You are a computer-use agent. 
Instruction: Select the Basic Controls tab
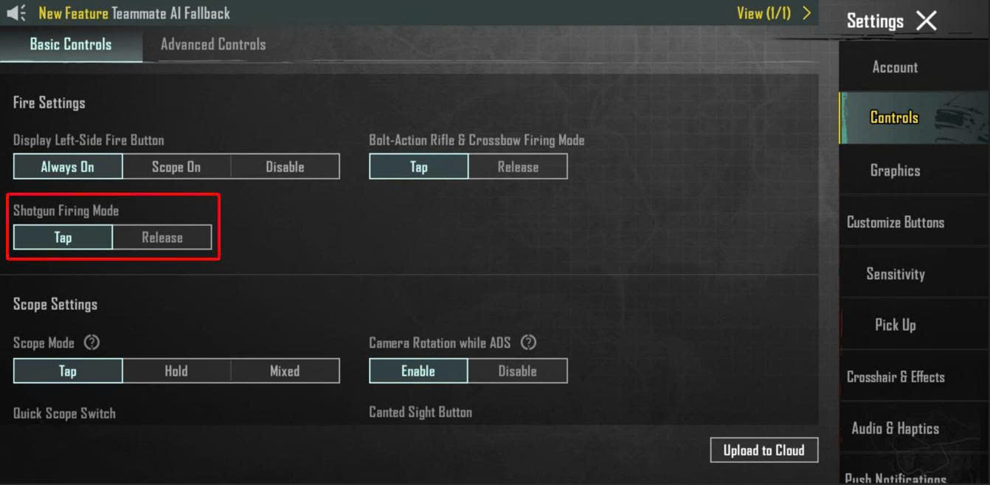point(71,44)
